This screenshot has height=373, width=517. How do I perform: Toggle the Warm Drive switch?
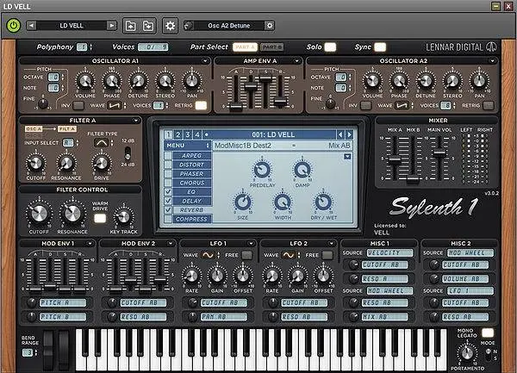click(x=100, y=219)
